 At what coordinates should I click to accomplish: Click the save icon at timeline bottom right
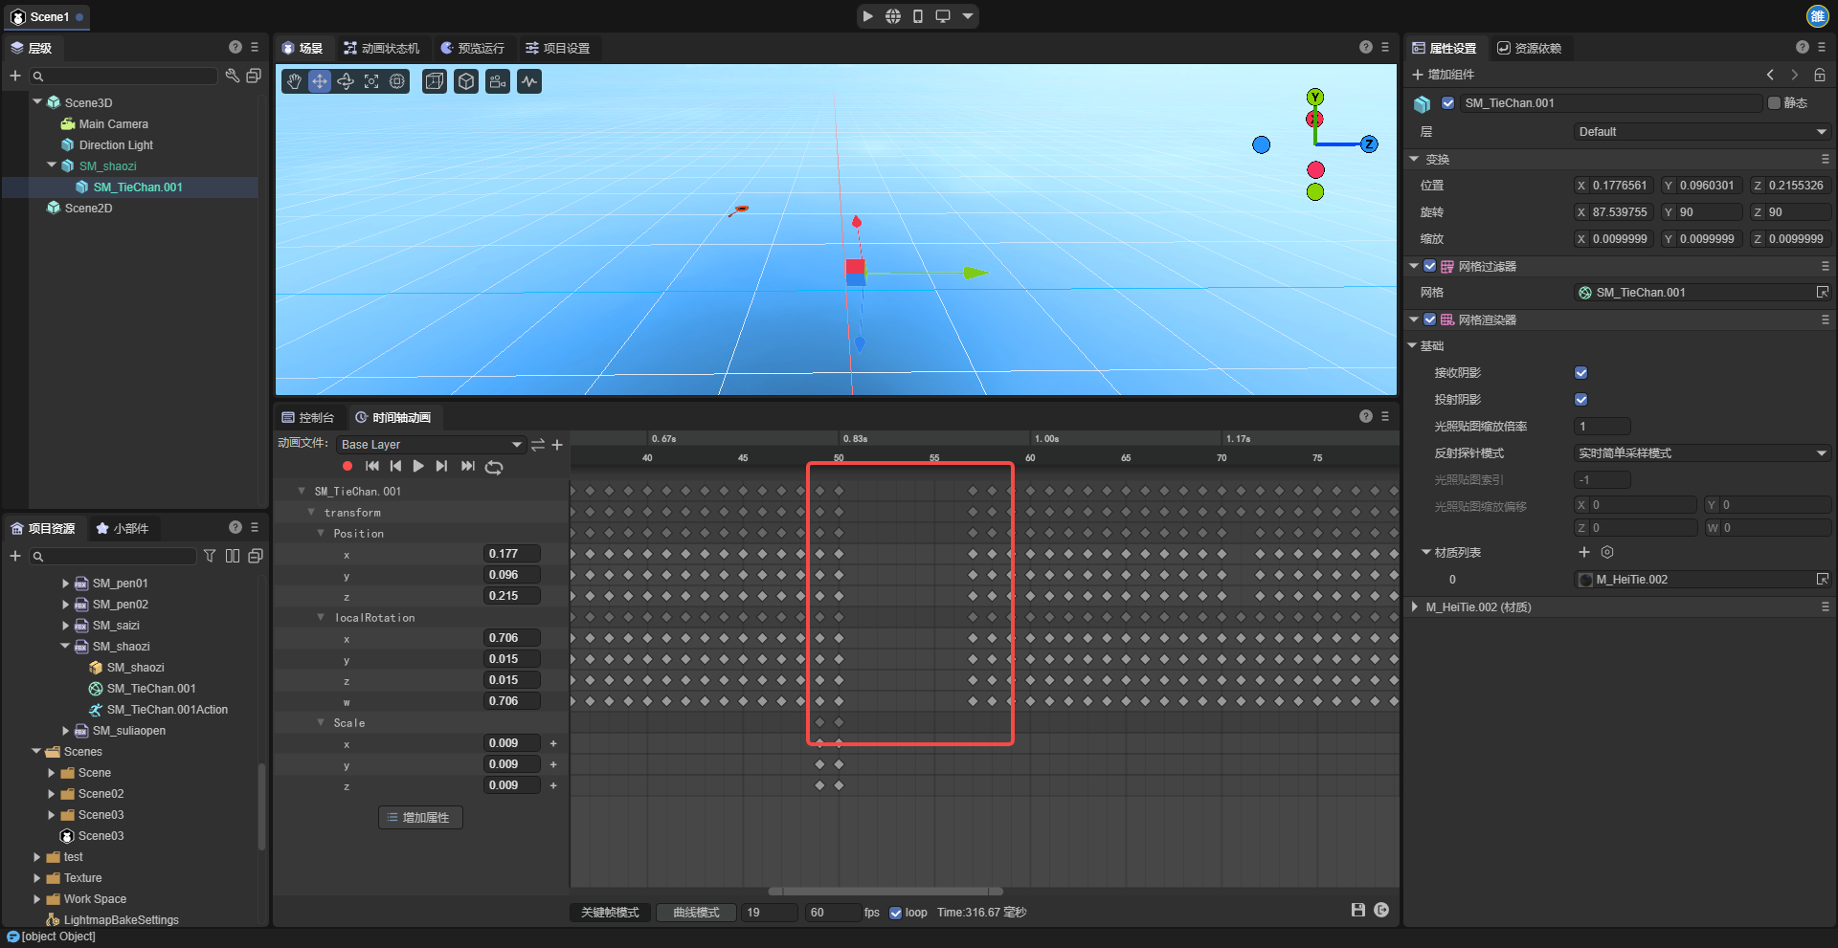[1357, 911]
